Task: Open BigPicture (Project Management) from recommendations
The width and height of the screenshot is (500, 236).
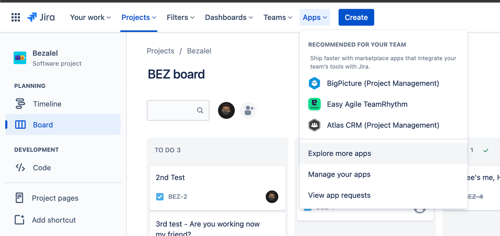Action: (x=383, y=83)
